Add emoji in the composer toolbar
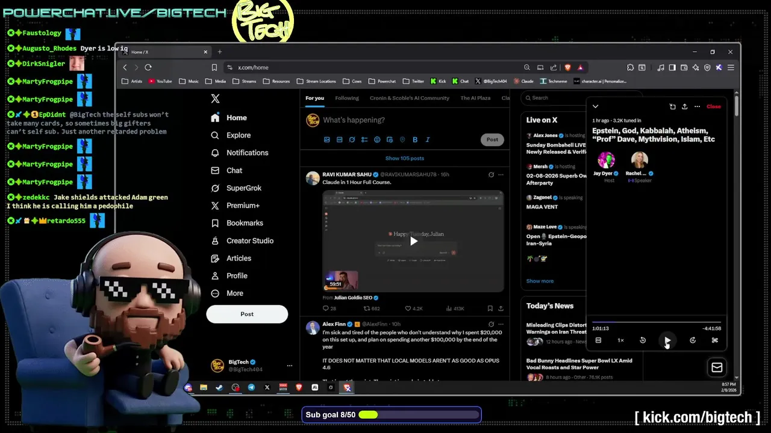 tap(377, 140)
